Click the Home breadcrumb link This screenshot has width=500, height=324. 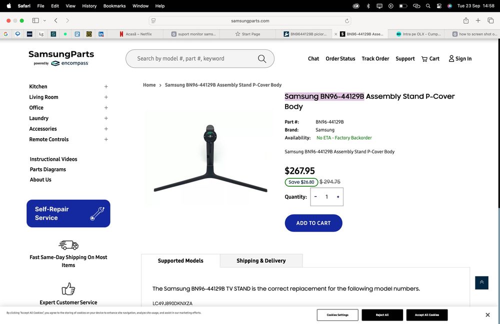(149, 85)
